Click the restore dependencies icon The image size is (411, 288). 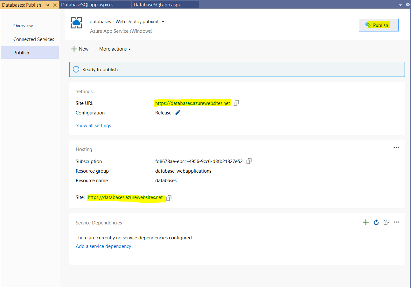click(x=386, y=222)
